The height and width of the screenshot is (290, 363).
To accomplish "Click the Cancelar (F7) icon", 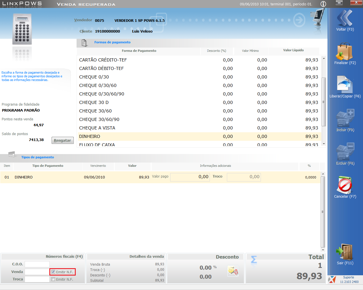I will (345, 185).
